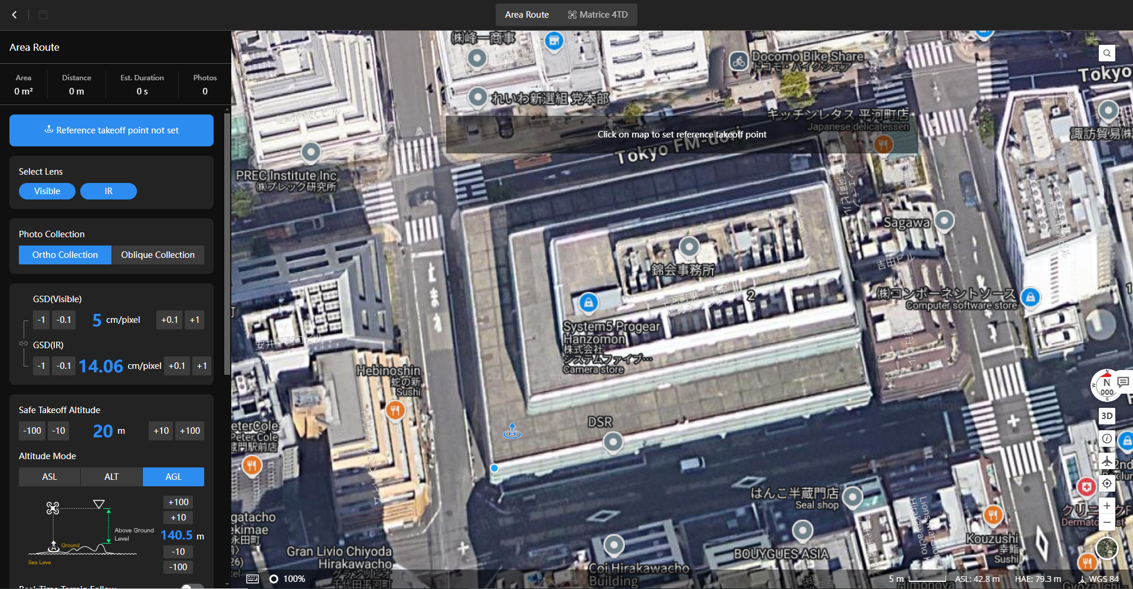Select ALT altitude mode
This screenshot has height=589, width=1133.
coord(112,477)
